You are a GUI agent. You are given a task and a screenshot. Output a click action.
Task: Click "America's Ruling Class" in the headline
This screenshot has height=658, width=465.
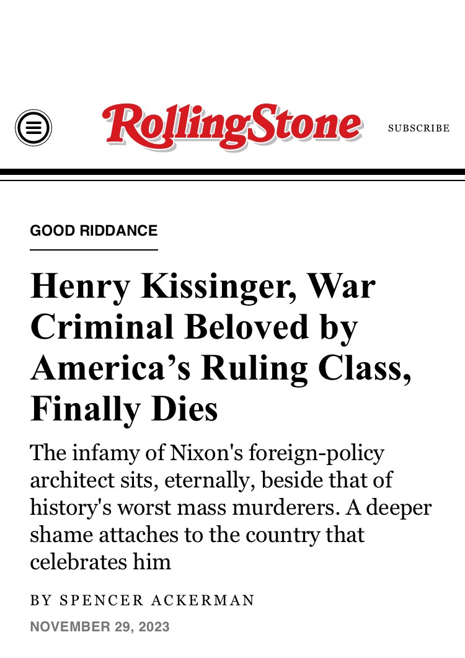pyautogui.click(x=220, y=368)
